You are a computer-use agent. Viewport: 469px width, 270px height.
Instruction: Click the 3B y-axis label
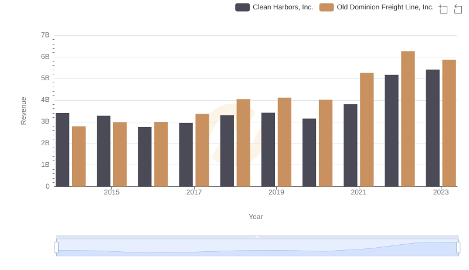(45, 122)
